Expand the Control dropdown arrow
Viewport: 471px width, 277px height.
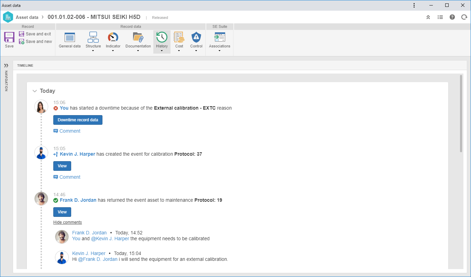pyautogui.click(x=196, y=51)
